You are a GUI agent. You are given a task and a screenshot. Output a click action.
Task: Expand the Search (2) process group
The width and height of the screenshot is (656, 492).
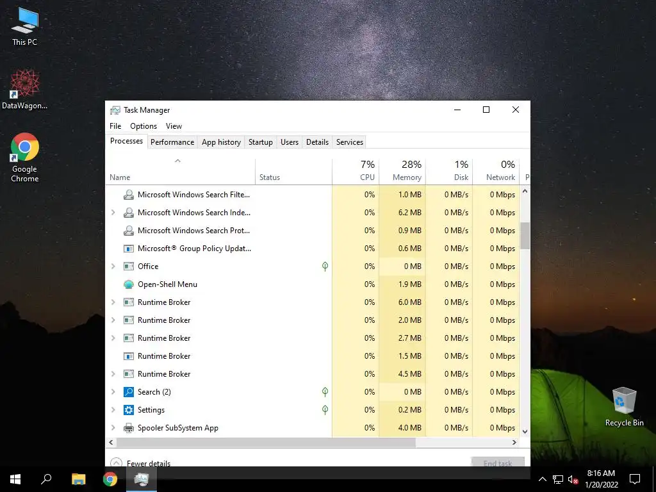coord(113,392)
